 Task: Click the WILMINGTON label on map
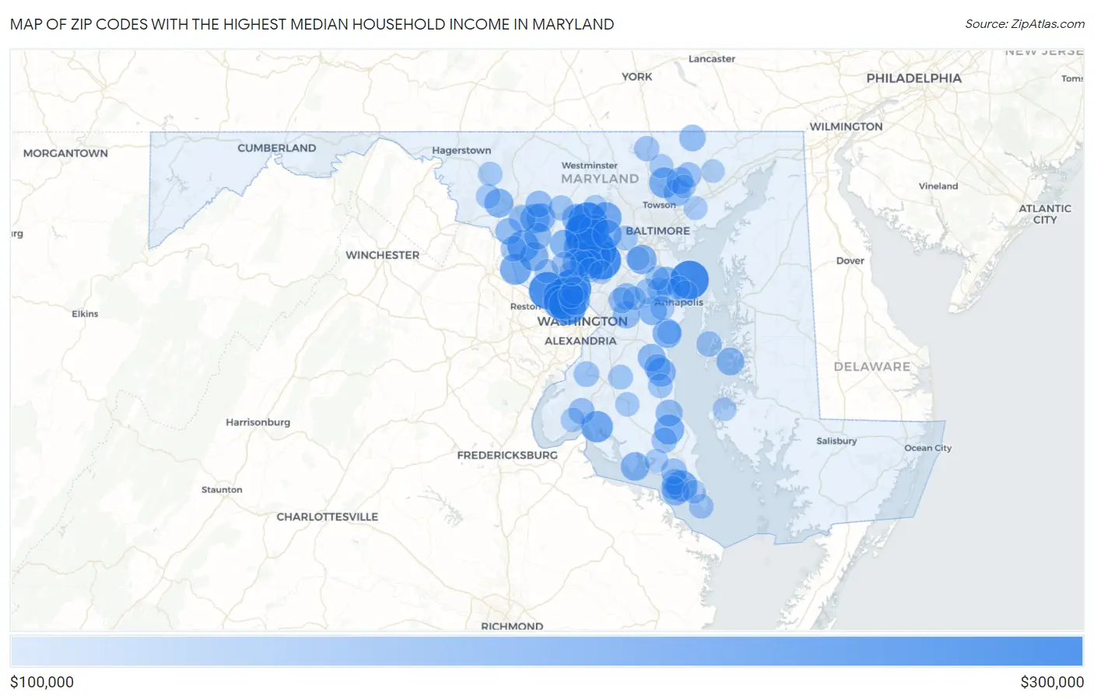846,127
